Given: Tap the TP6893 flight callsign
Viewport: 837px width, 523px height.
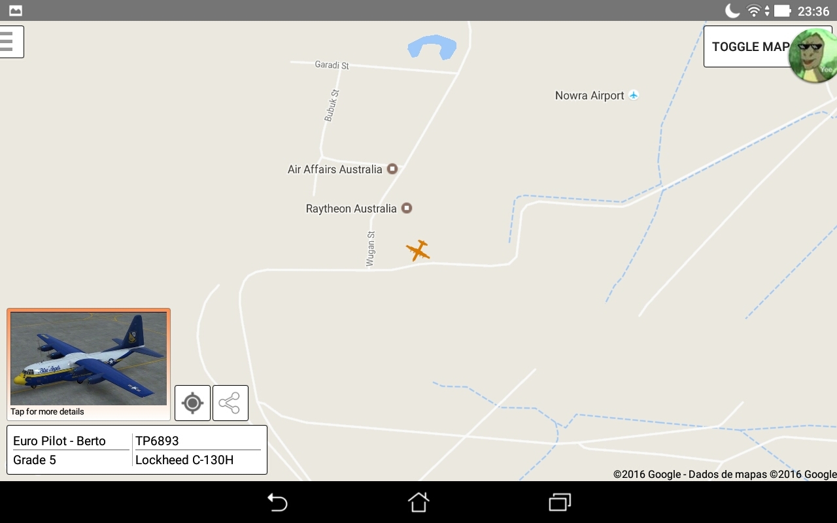Looking at the screenshot, I should click(x=157, y=441).
